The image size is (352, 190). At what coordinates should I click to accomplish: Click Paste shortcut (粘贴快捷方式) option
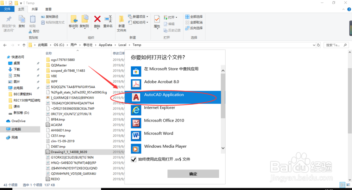[53, 22]
